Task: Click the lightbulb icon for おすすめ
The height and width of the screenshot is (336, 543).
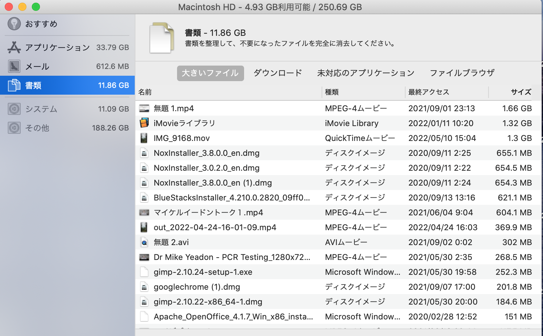Action: pyautogui.click(x=14, y=24)
